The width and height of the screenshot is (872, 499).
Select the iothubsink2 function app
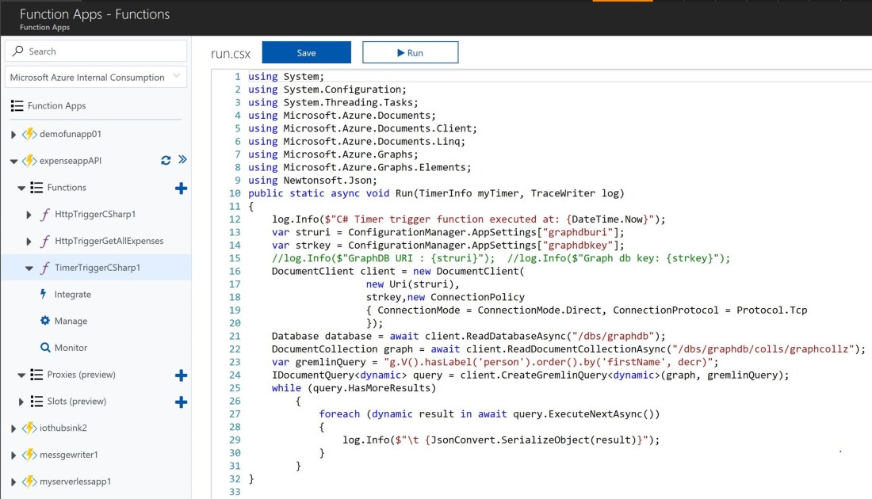click(x=63, y=428)
